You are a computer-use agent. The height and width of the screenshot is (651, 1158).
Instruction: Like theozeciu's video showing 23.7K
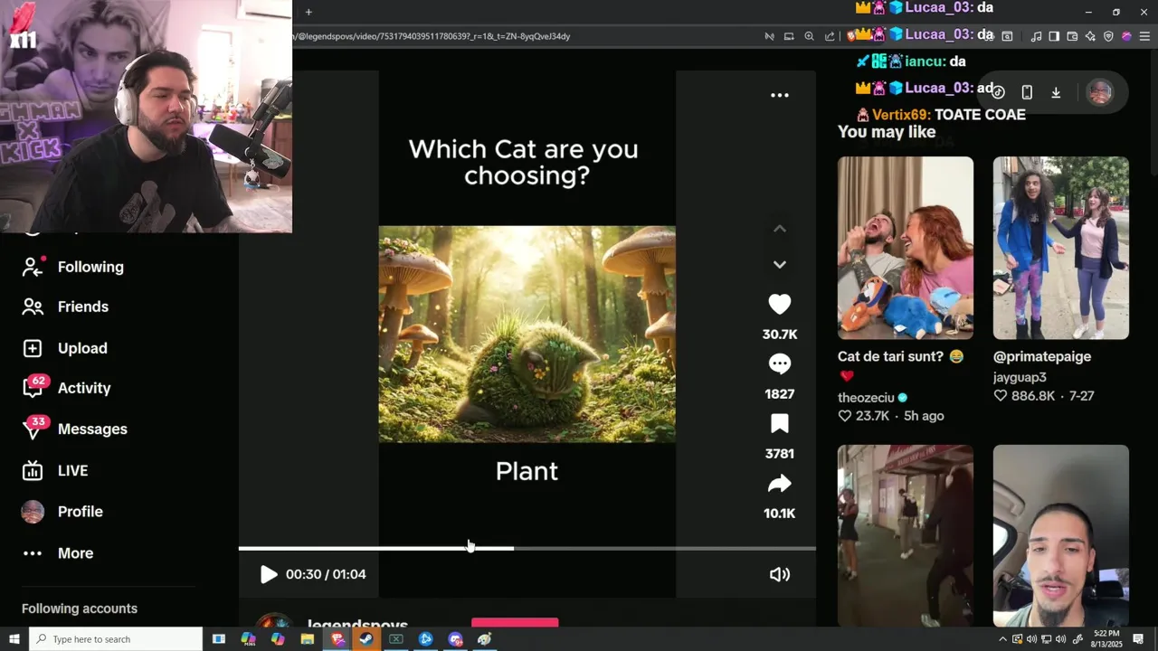844,416
